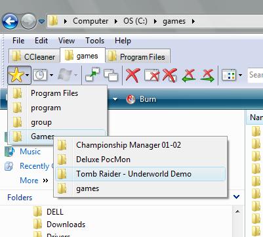Expand the arrow after OS (C:) in breadcrumb

tap(155, 21)
